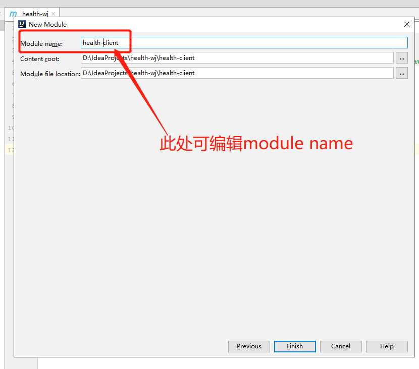Close the health-wj editor tab
This screenshot has height=369, width=419.
(54, 14)
